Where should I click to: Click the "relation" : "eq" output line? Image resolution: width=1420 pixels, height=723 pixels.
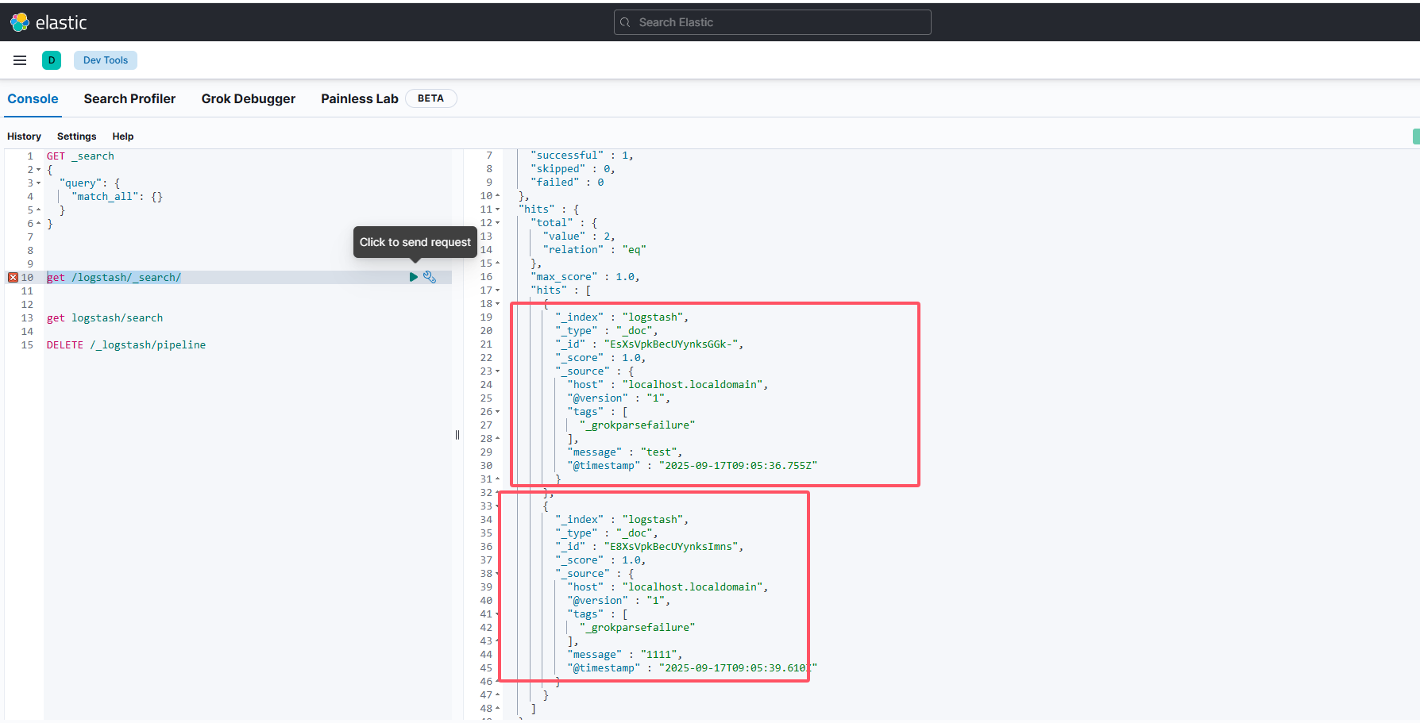pos(595,250)
